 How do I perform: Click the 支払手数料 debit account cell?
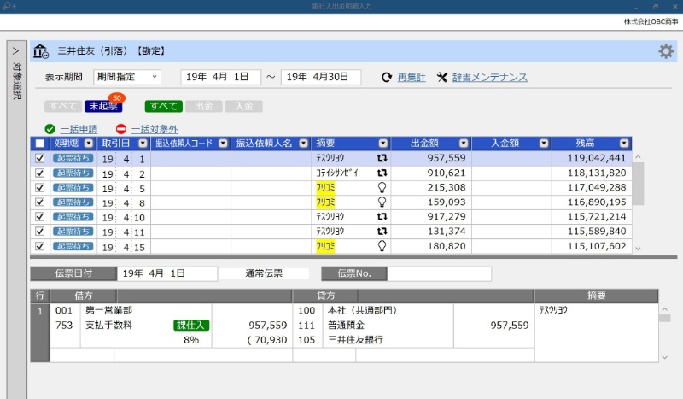(108, 326)
